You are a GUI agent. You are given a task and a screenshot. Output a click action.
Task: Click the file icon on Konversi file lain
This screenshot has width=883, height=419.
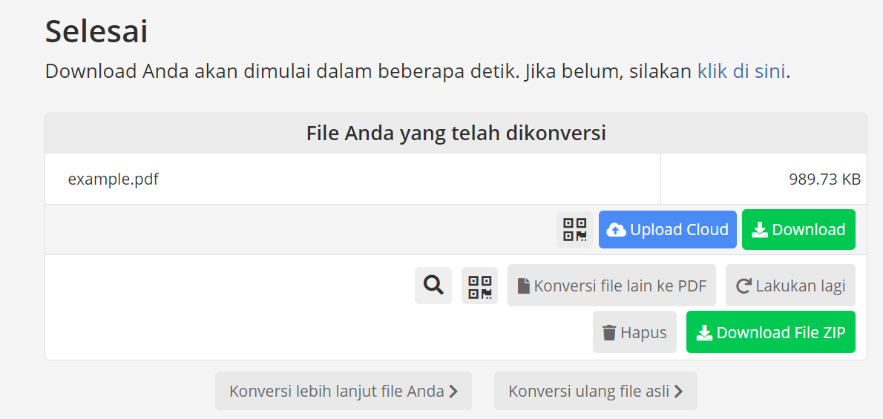(x=524, y=286)
